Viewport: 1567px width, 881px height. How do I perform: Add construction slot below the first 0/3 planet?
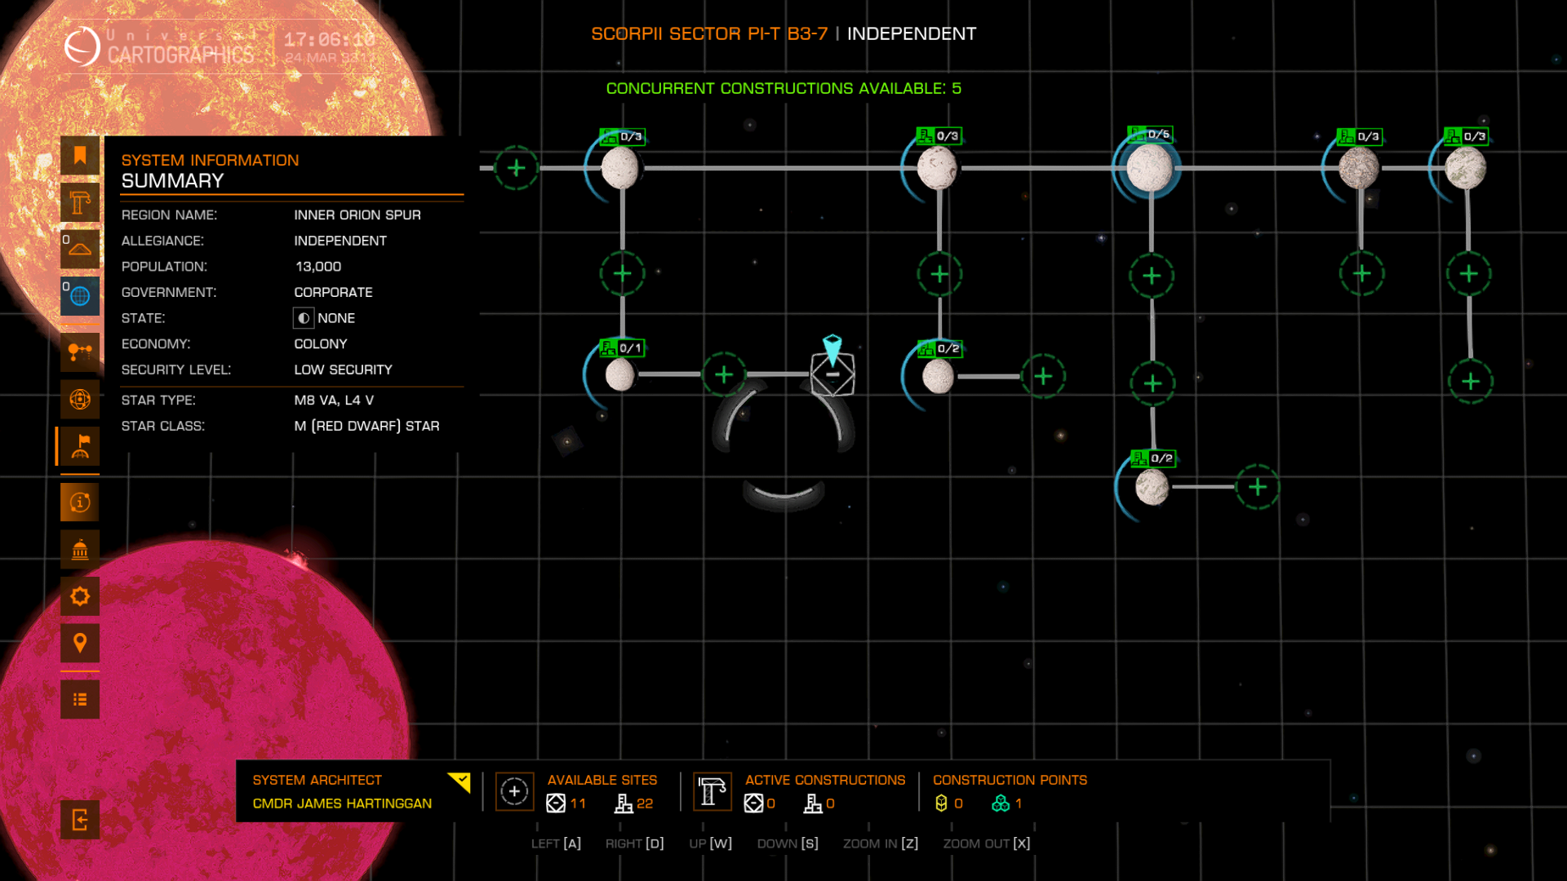pyautogui.click(x=623, y=273)
